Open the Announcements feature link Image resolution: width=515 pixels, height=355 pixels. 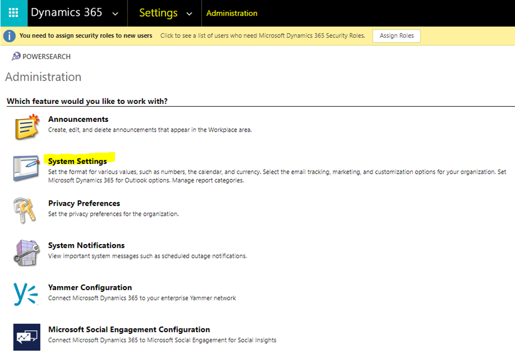click(x=78, y=119)
